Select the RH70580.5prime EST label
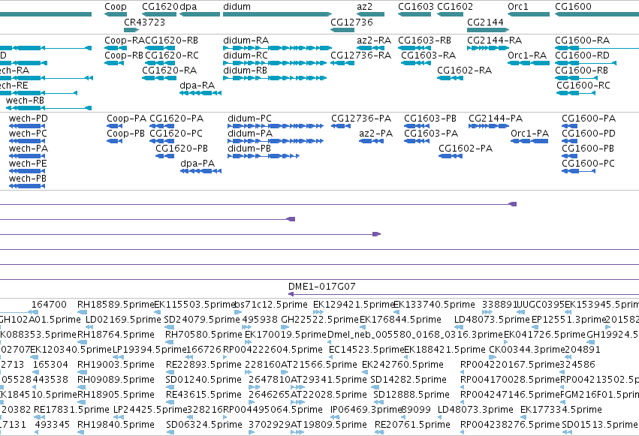This screenshot has height=436, width=639. tap(203, 335)
